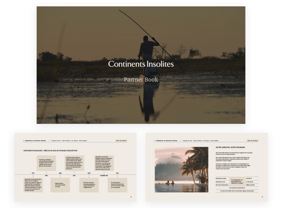Select the Aujourd'hui marker on the timeline
The height and width of the screenshot is (208, 282).
tap(103, 175)
